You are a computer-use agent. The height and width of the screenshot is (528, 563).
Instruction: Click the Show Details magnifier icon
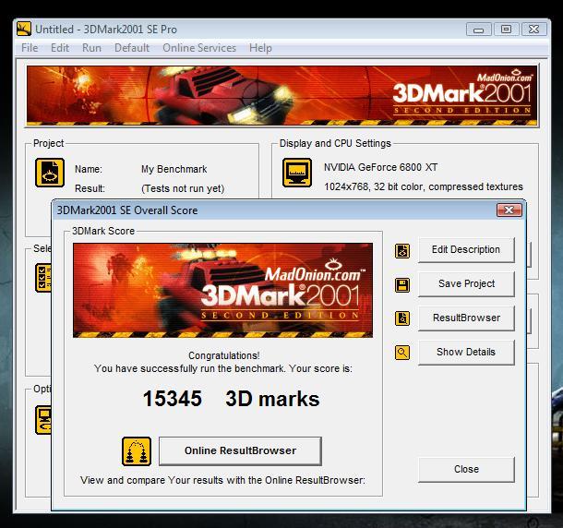pyautogui.click(x=402, y=353)
